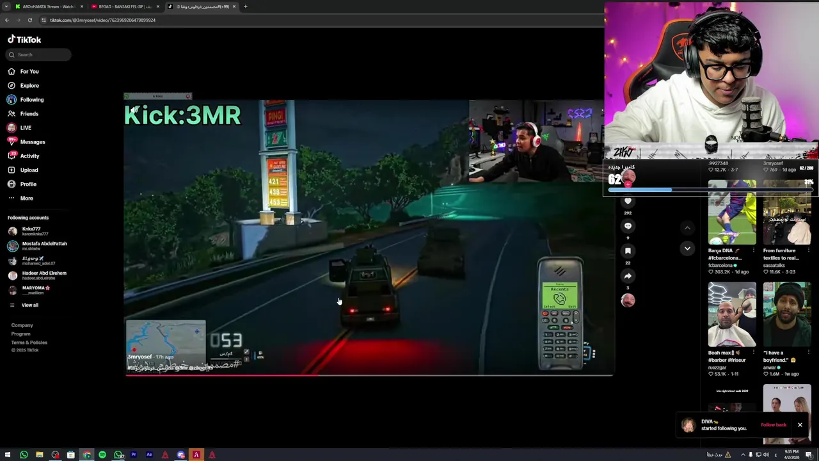Open 'From furniture textiles' video thumbnail
The height and width of the screenshot is (461, 819).
[787, 213]
